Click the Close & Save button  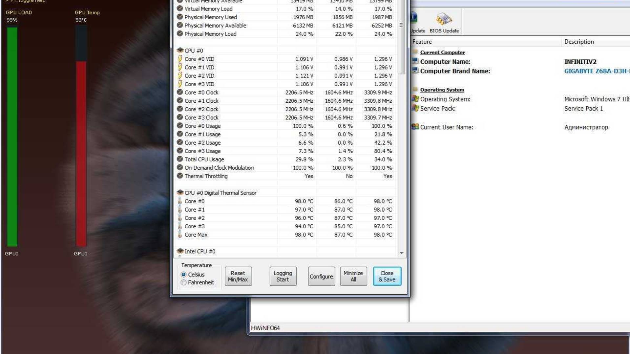pos(387,276)
